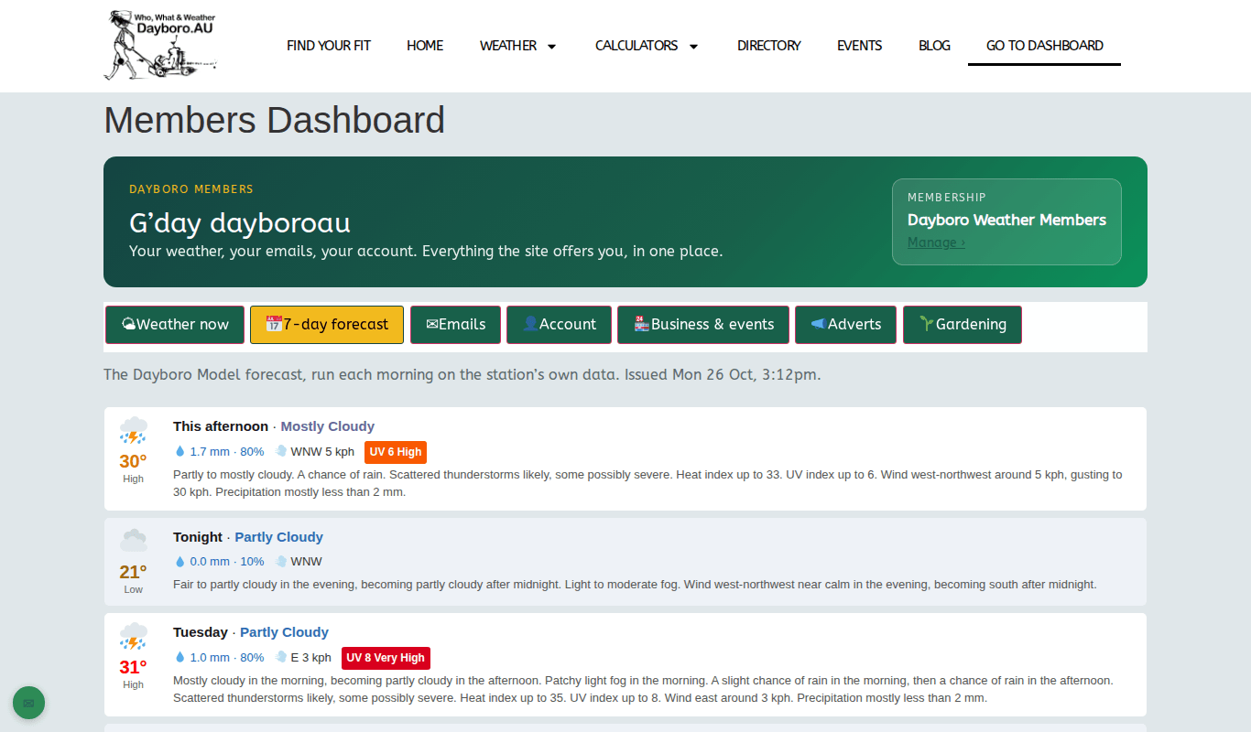Image resolution: width=1251 pixels, height=732 pixels.
Task: Click wind icon next to WNW 5 kph
Action: point(281,452)
